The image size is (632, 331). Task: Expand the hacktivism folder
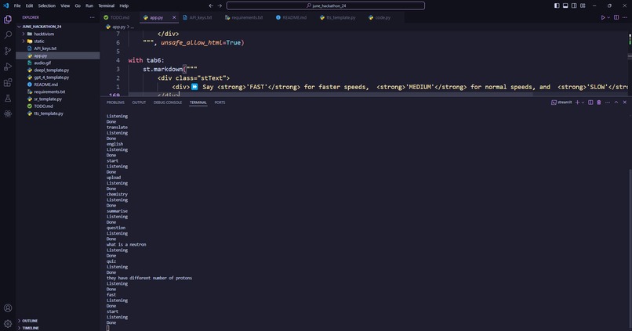click(58, 34)
